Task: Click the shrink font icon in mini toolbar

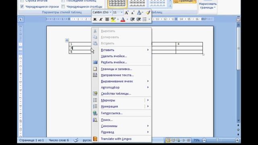Action: tap(133, 12)
